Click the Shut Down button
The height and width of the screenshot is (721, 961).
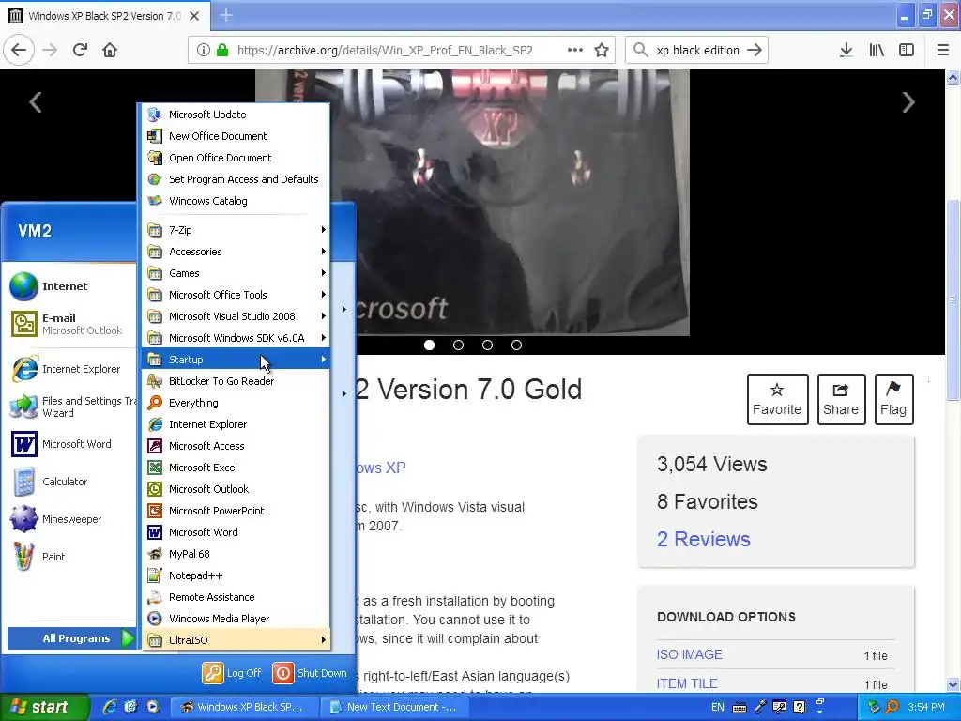point(310,673)
